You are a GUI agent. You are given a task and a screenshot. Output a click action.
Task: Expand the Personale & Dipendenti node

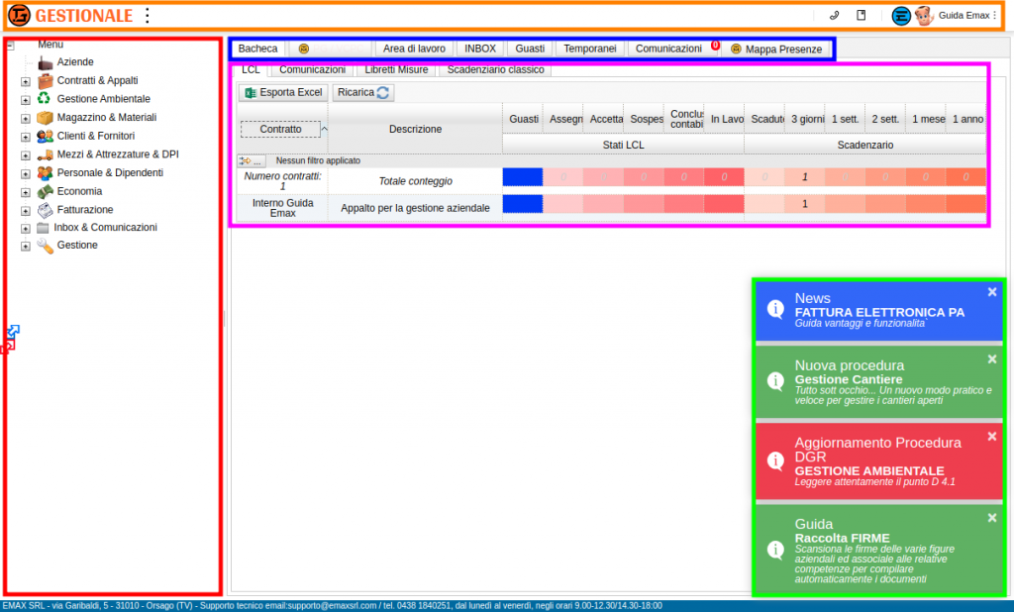point(26,173)
